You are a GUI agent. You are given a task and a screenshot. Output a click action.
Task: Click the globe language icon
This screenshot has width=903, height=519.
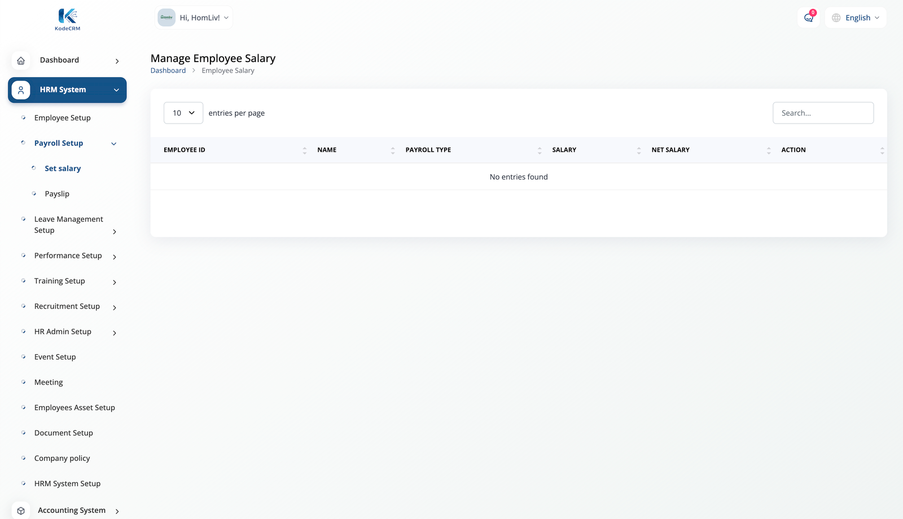(836, 17)
